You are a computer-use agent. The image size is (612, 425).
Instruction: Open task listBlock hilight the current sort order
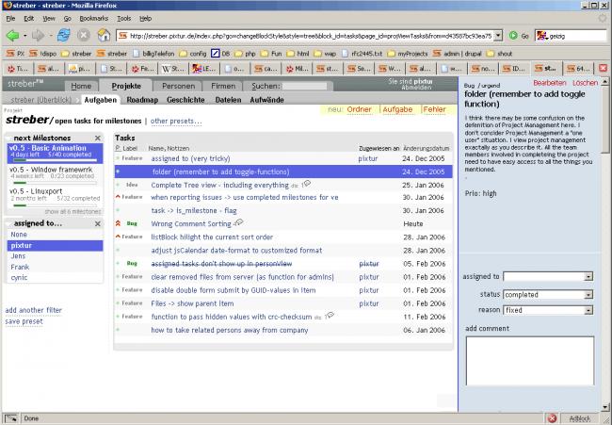pos(212,237)
